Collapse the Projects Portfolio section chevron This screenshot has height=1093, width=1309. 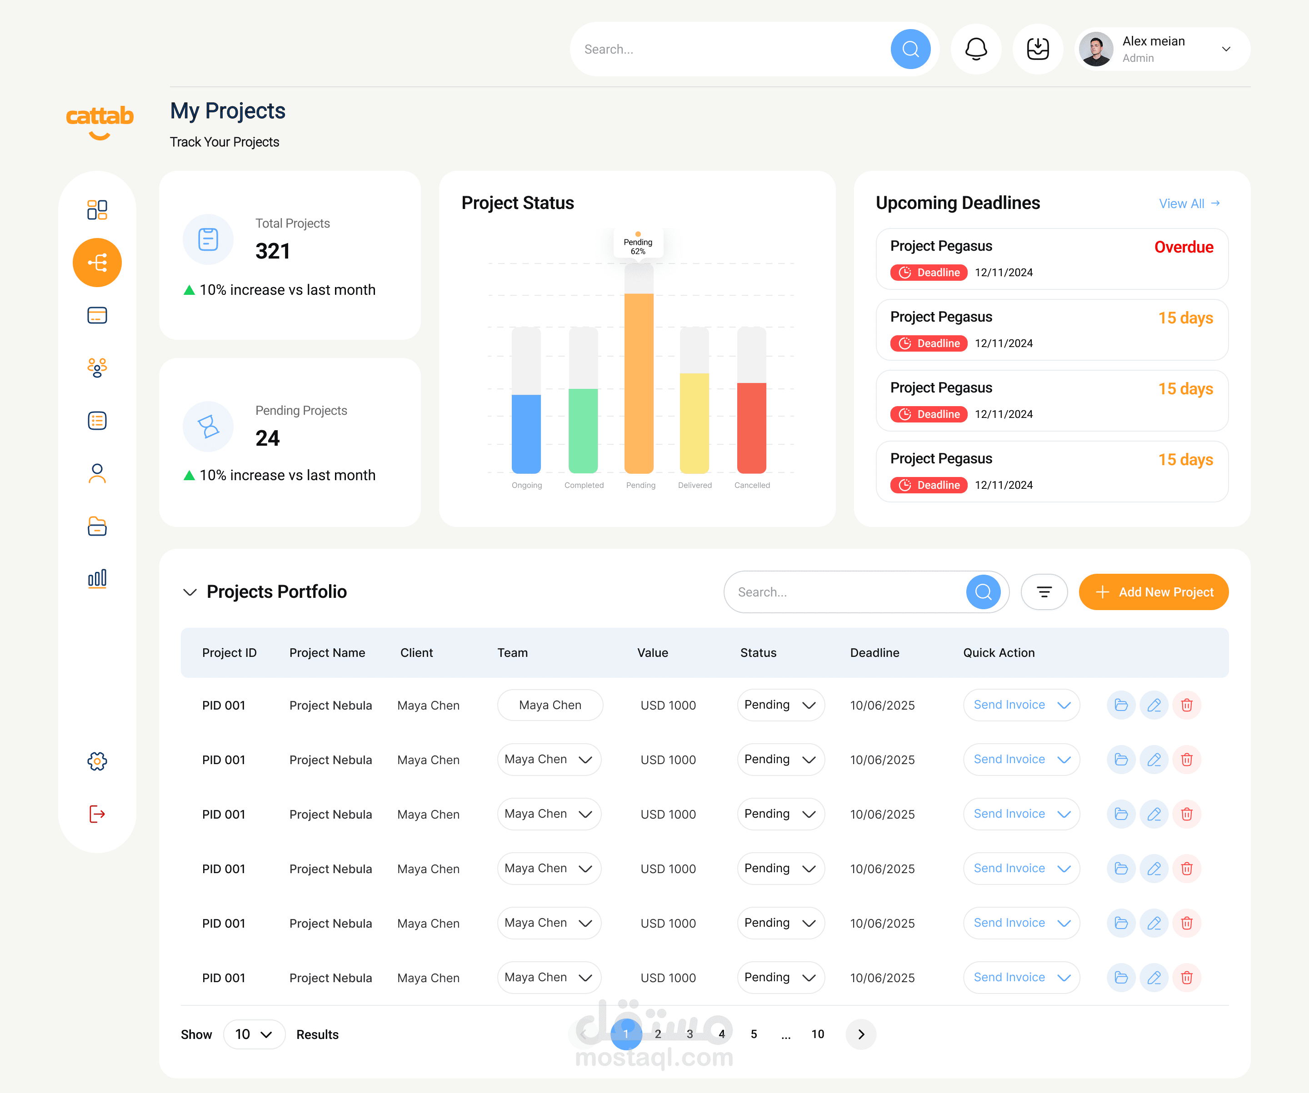coord(190,591)
